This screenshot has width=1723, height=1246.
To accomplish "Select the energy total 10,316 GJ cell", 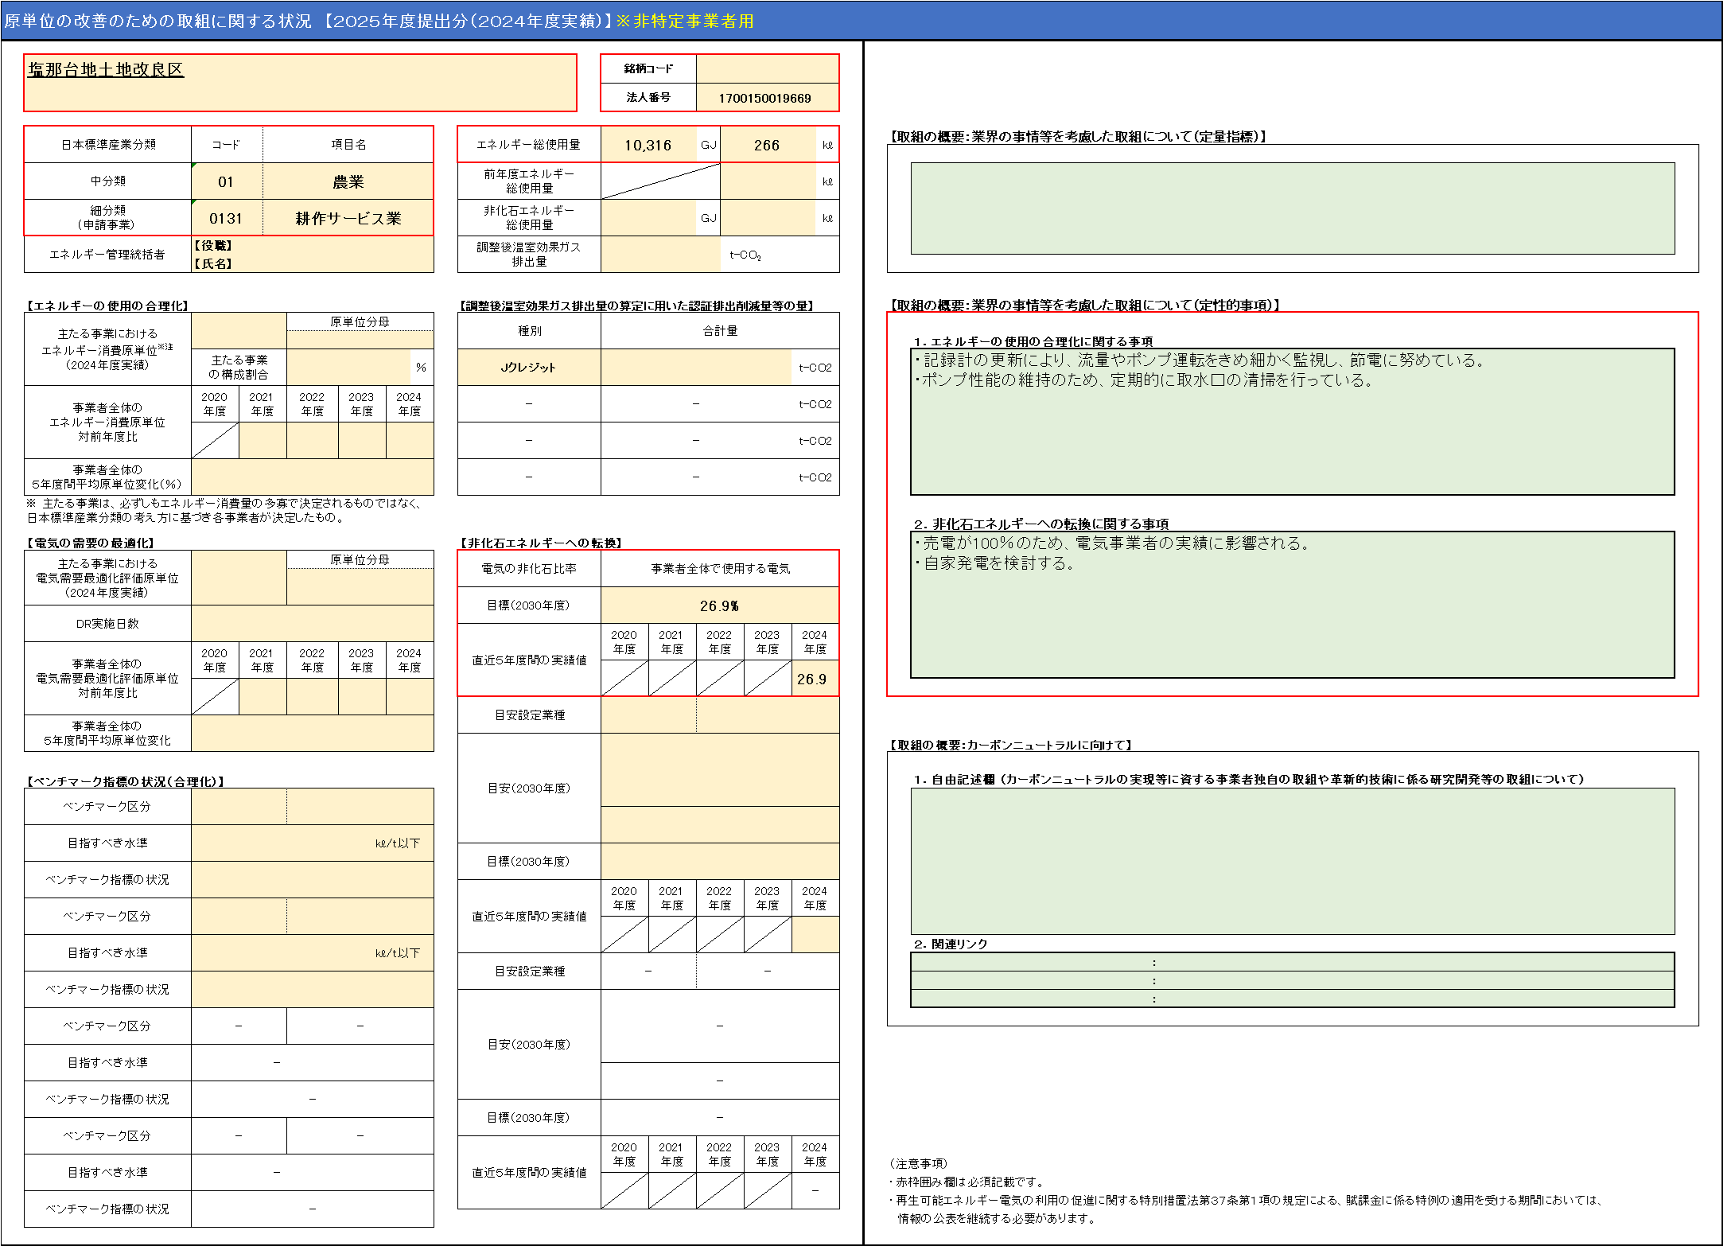I will (x=648, y=145).
